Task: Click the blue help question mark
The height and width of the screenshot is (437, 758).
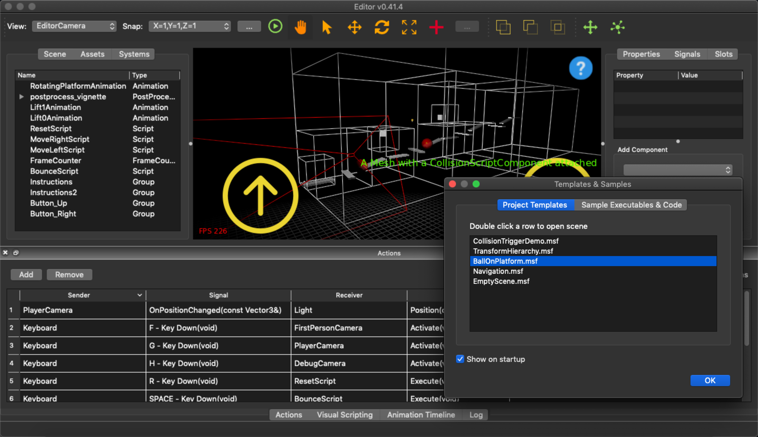Action: click(x=580, y=68)
